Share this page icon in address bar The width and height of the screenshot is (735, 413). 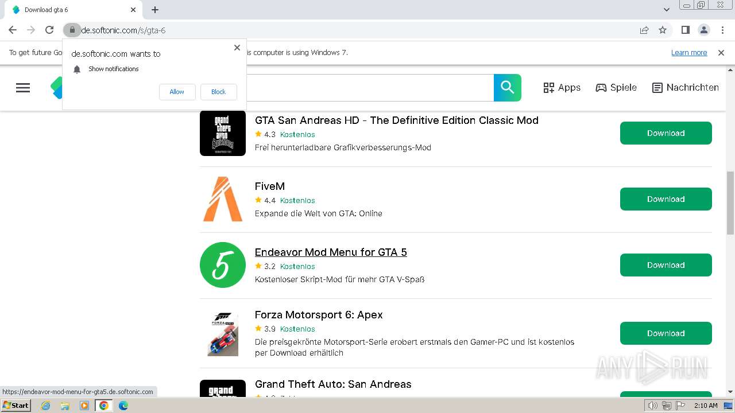tap(644, 30)
